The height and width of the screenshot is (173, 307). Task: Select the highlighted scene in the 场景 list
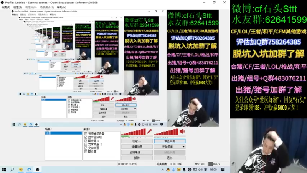coord(63,133)
